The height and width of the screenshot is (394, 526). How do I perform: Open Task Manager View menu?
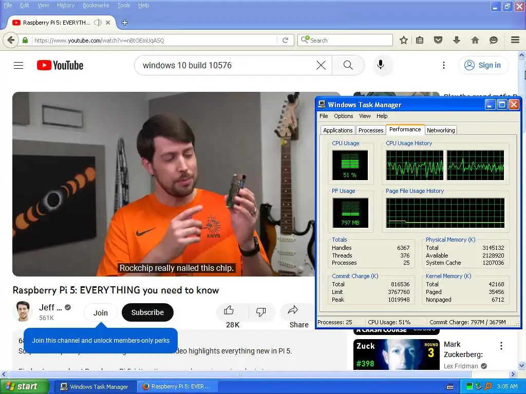(365, 116)
